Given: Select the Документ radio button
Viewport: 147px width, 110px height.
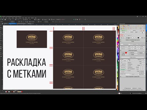Looking at the screenshot, I should 132,88.
